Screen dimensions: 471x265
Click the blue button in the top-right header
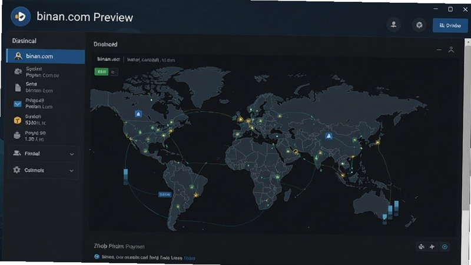coord(450,25)
